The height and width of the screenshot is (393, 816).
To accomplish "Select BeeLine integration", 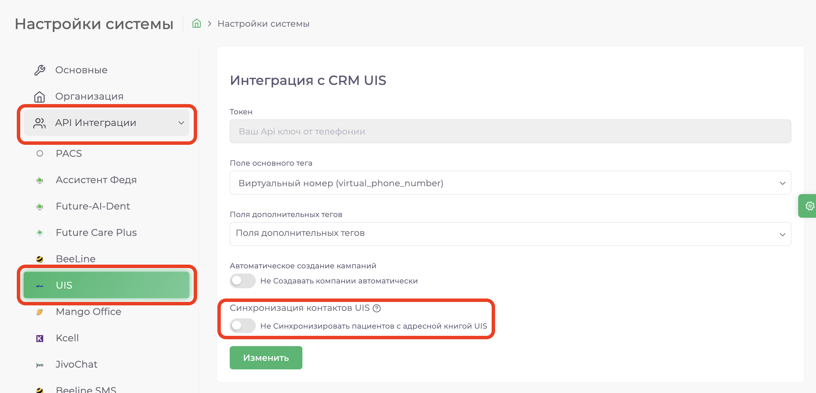I will click(106, 259).
